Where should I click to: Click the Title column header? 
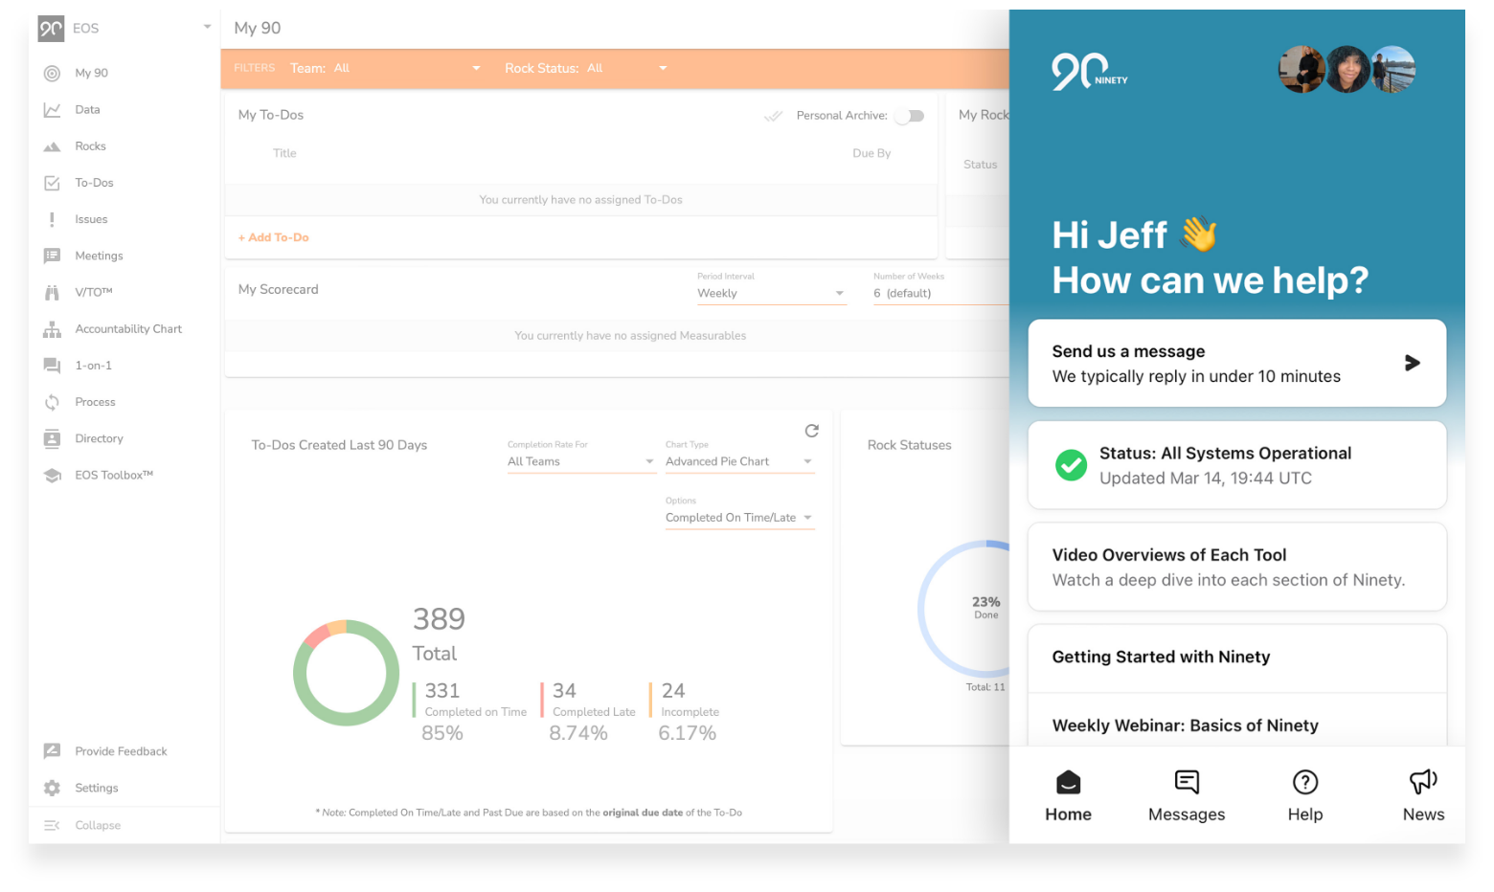(x=284, y=153)
